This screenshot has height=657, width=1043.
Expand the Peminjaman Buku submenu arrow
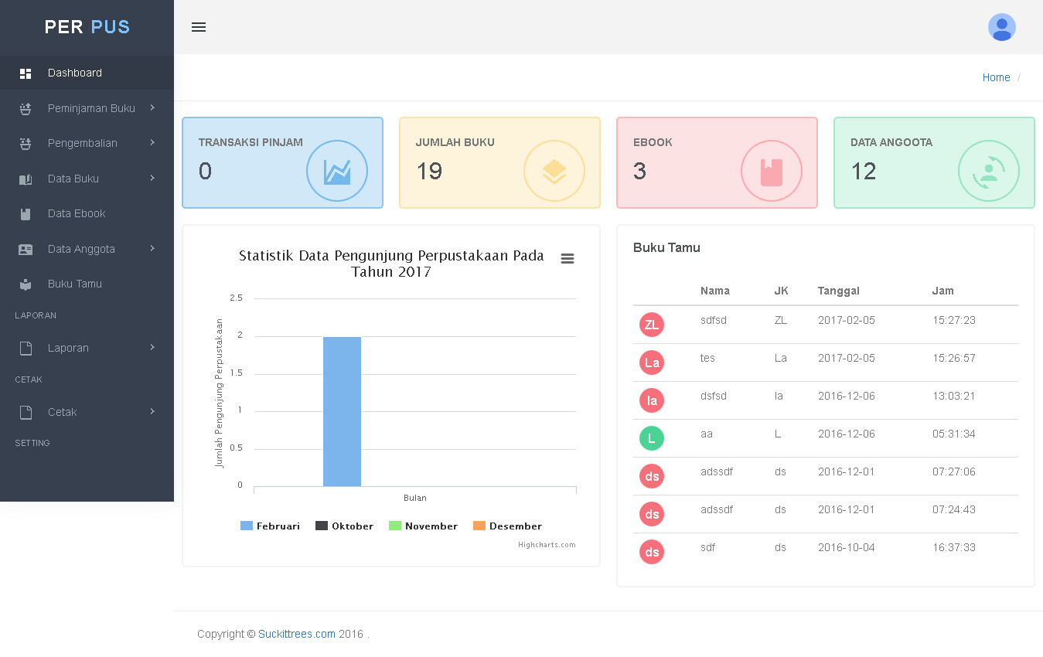152,107
